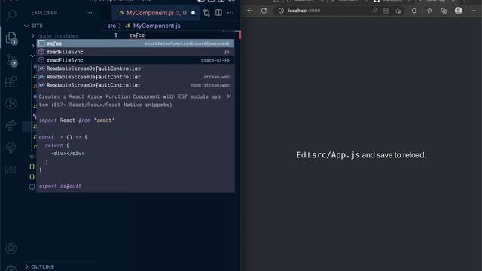Click the reader view icon in address bar

(386, 11)
